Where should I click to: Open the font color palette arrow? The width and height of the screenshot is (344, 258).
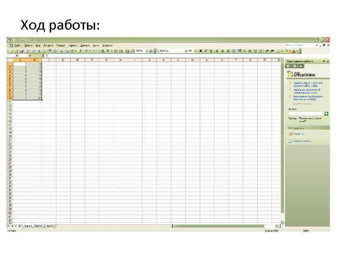[x=298, y=51]
